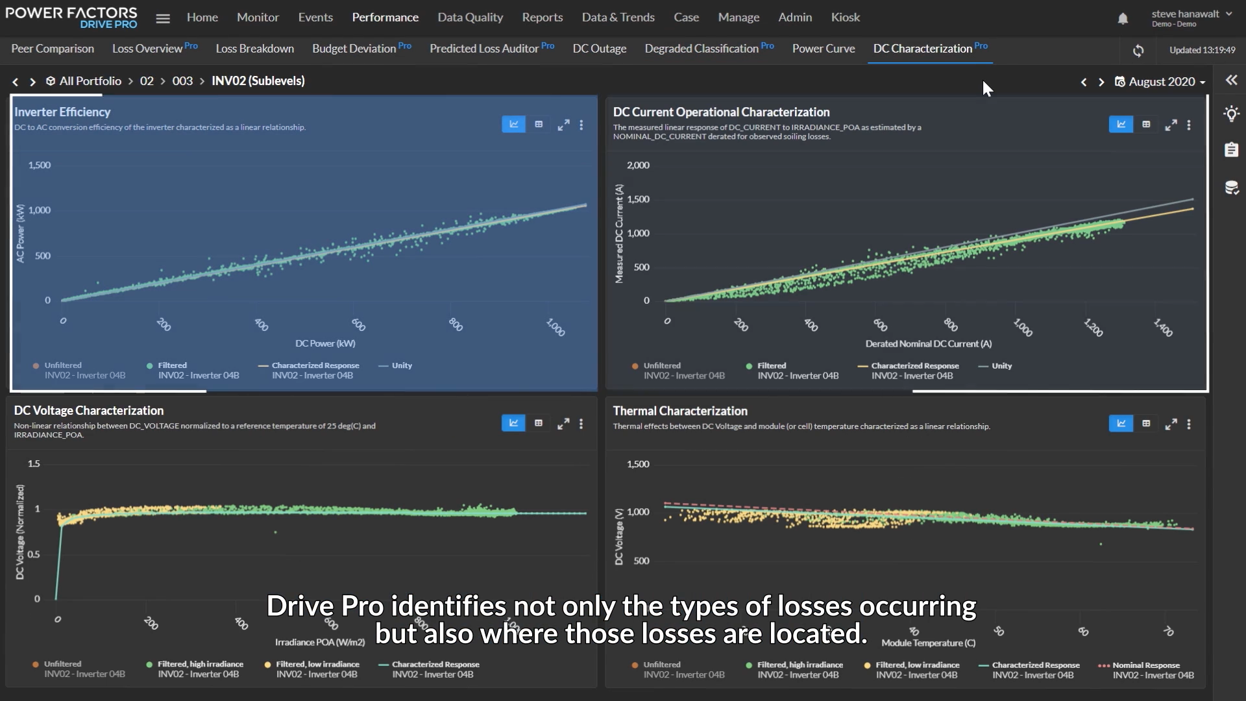Viewport: 1246px width, 701px height.
Task: Go to All Portfolio breadcrumb
Action: pyautogui.click(x=90, y=81)
